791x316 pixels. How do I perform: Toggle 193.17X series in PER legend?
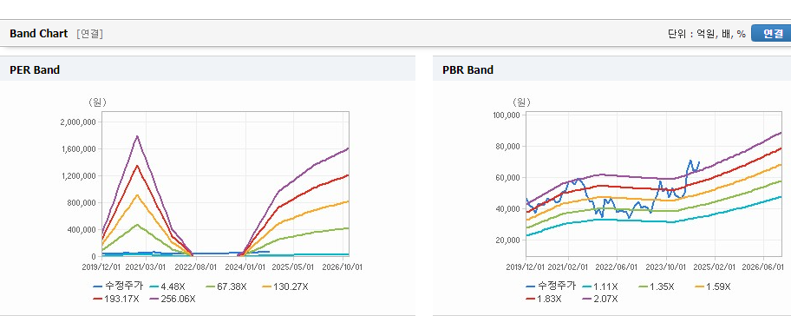tap(116, 299)
